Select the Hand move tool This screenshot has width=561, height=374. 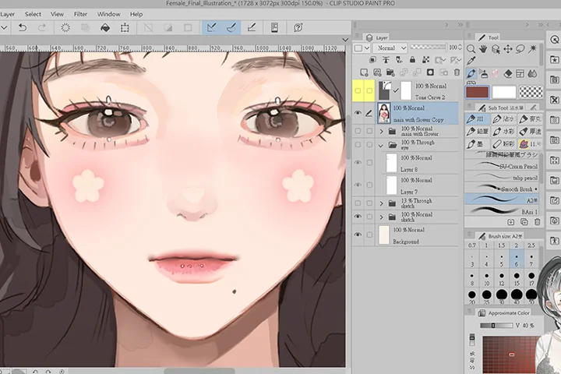coord(483,48)
